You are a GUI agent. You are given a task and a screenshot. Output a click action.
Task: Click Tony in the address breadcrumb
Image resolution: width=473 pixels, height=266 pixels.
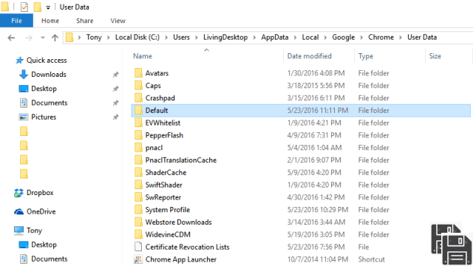94,38
